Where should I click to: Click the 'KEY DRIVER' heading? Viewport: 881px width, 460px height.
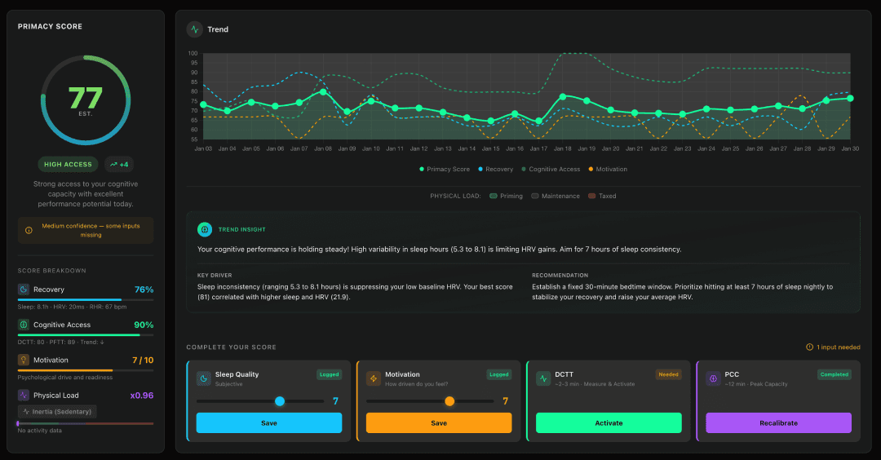click(215, 275)
